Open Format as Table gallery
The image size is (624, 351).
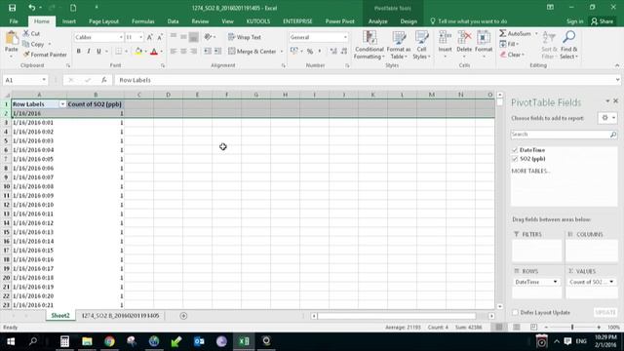399,45
